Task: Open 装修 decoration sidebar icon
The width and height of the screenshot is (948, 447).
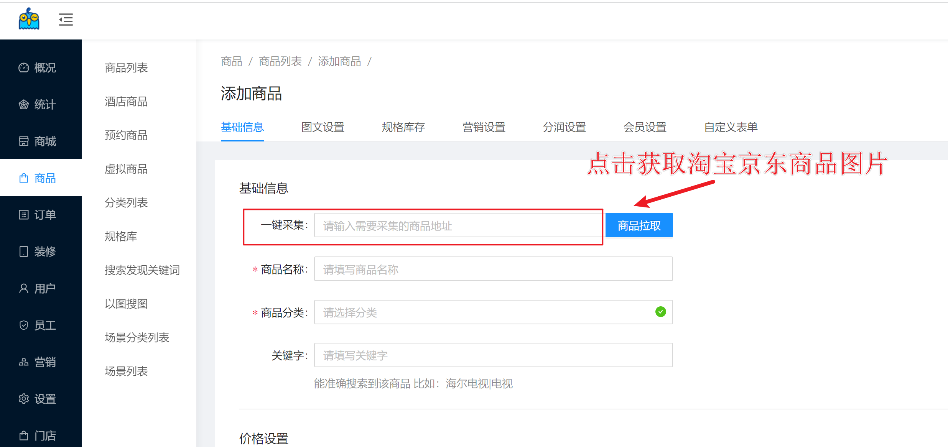Action: point(24,251)
